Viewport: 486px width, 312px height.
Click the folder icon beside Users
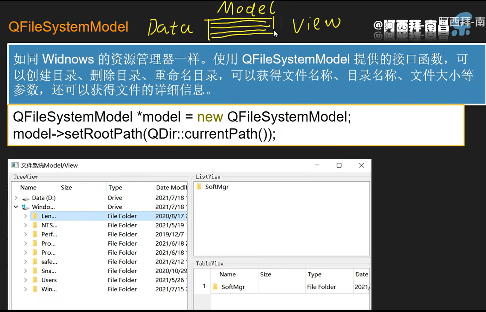(x=35, y=280)
